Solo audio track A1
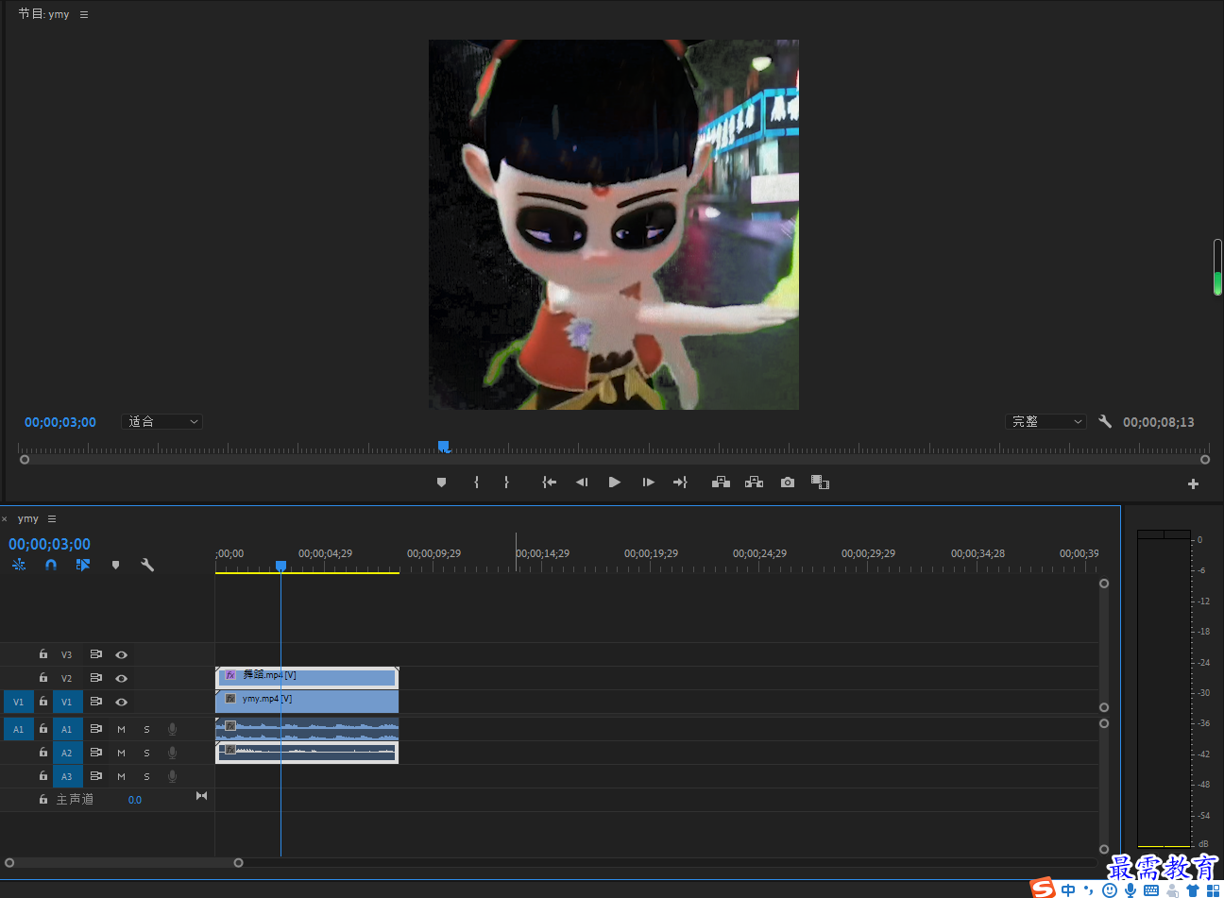This screenshot has width=1224, height=898. pos(146,729)
